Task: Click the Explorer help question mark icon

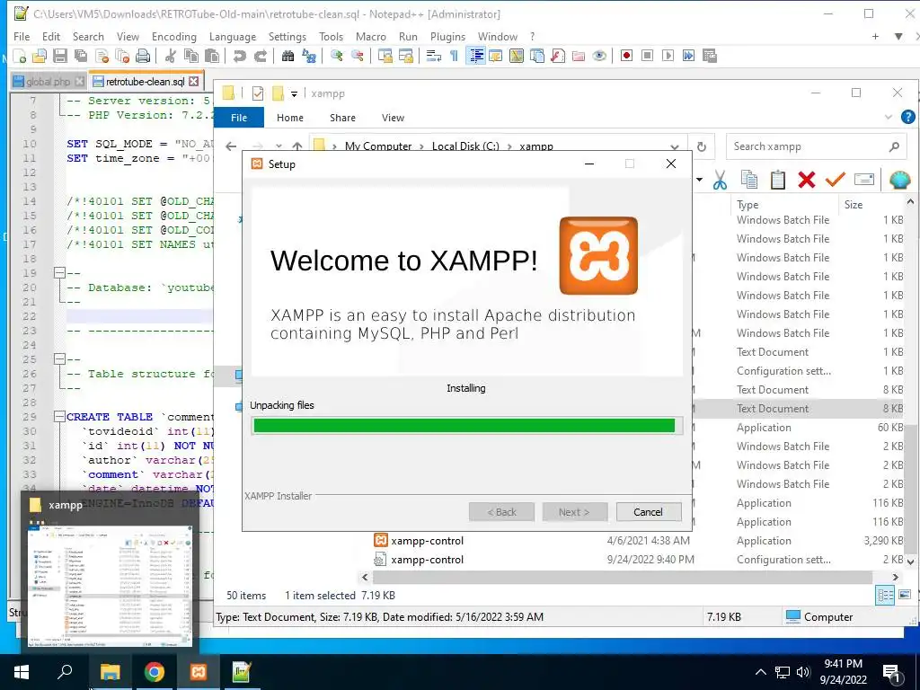Action: pyautogui.click(x=907, y=118)
